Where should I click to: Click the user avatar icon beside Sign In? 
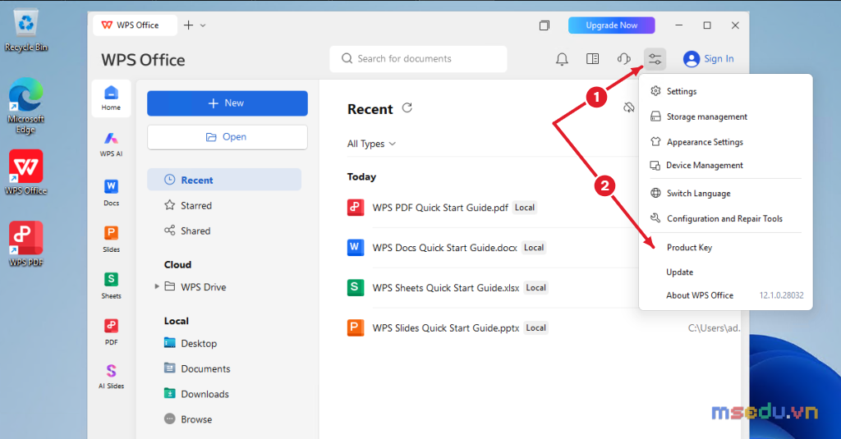[692, 59]
